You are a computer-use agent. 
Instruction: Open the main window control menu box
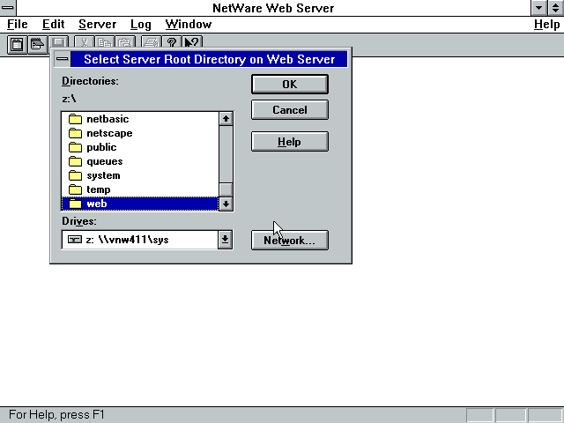[8, 7]
